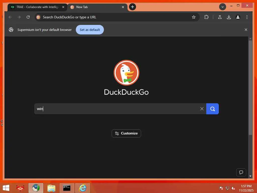Click the DuckDuckGo icon in address bar

coord(38,17)
